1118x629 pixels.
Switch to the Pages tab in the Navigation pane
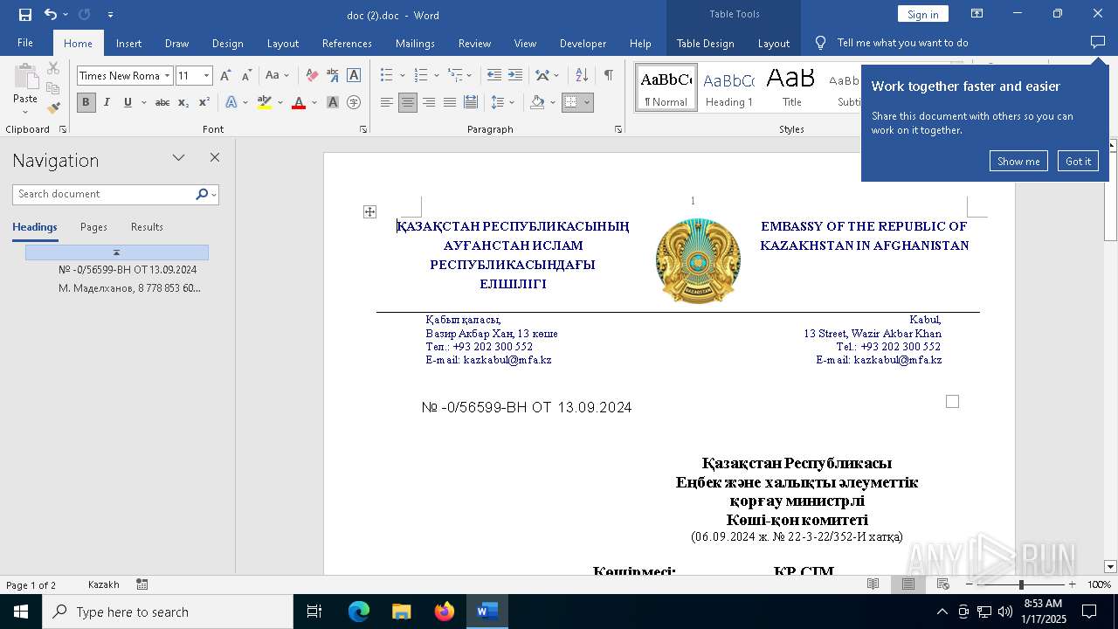[93, 227]
